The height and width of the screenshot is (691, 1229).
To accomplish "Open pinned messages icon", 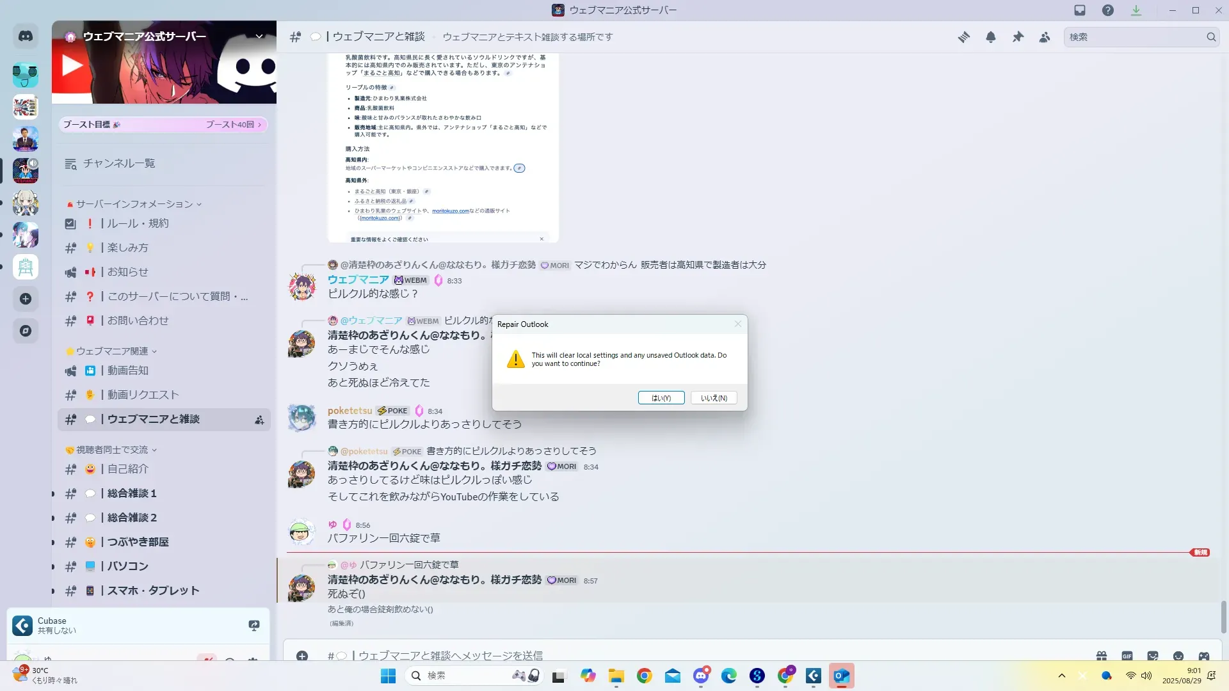I will [x=1018, y=37].
